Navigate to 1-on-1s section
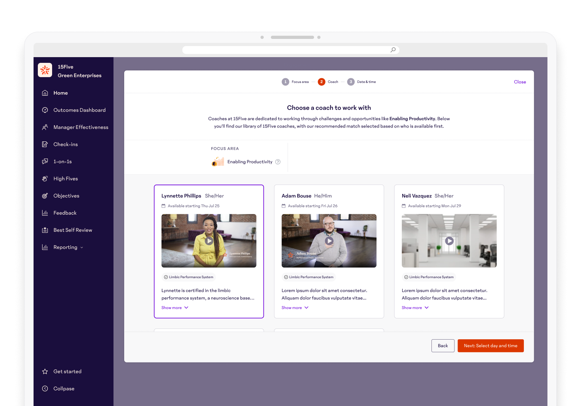The width and height of the screenshot is (586, 406). tap(62, 161)
